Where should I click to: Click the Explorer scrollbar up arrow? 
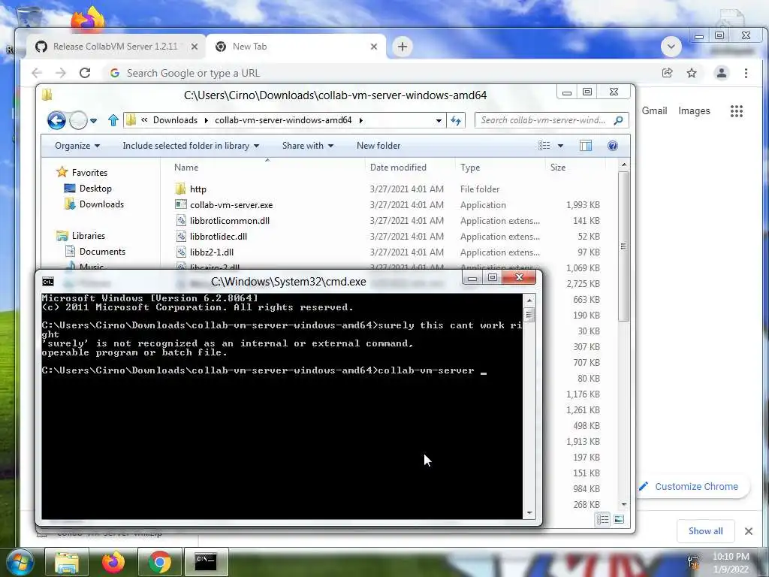(x=623, y=165)
